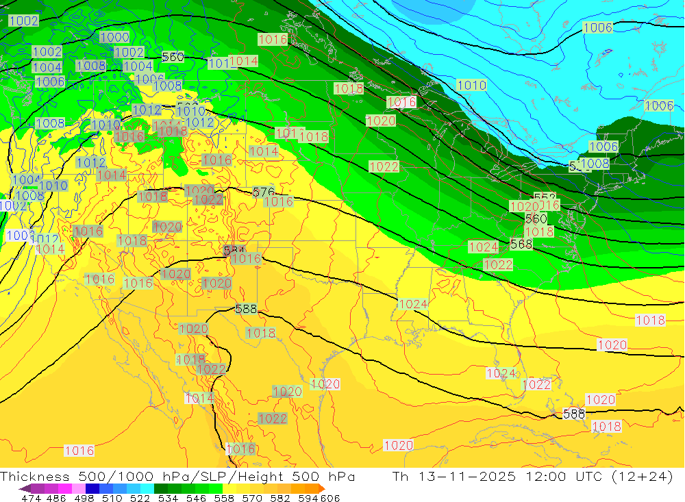This screenshot has width=685, height=502.
Task: Click the darkest green legend swatch above 534
Action: tap(161, 488)
